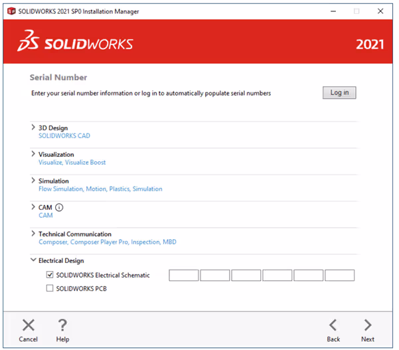Click the Visualize, Visualize Boost link
The image size is (399, 350).
coord(72,163)
